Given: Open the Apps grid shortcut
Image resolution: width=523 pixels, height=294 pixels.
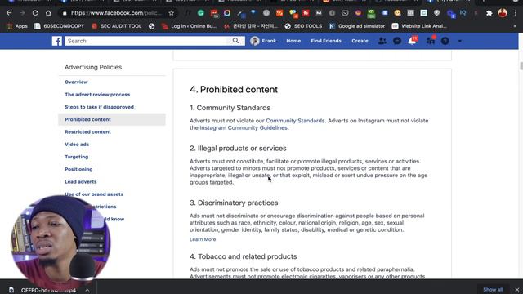Looking at the screenshot, I should 17,26.
